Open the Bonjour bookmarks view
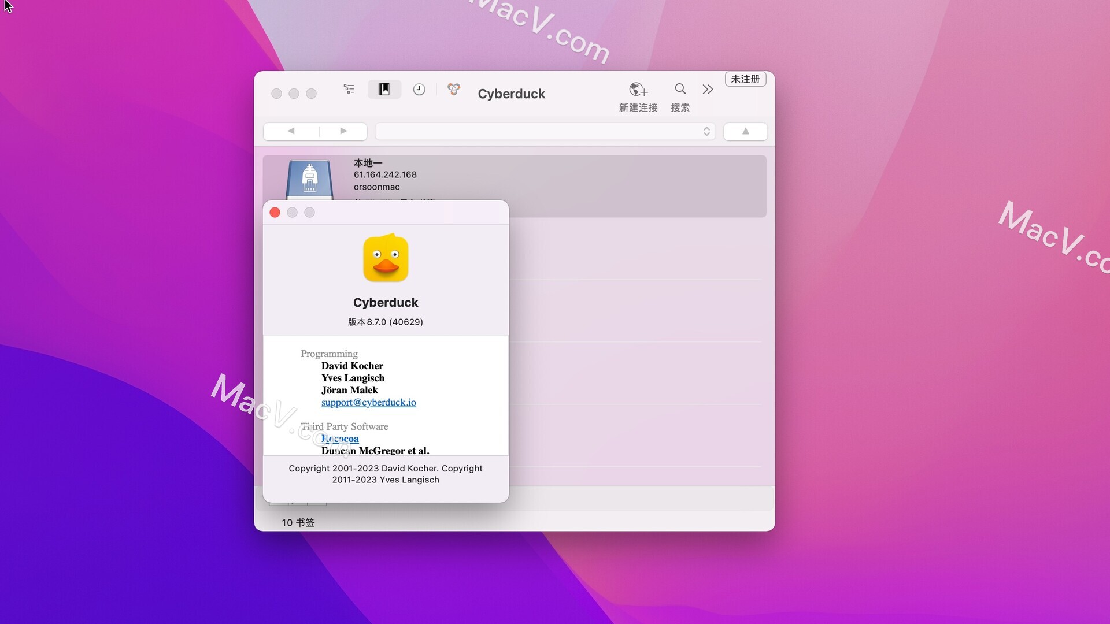1110x624 pixels. click(454, 89)
